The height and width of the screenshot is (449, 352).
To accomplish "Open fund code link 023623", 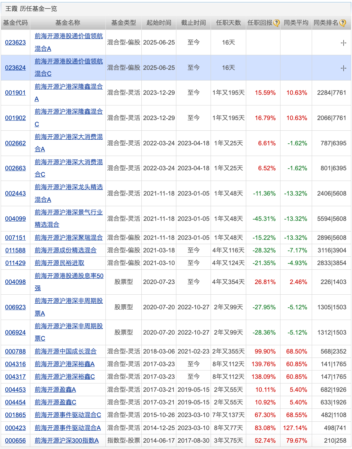I will (x=15, y=42).
